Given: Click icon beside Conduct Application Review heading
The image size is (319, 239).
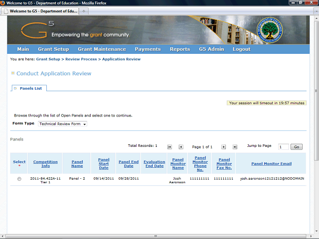Looking at the screenshot, I should (12, 73).
